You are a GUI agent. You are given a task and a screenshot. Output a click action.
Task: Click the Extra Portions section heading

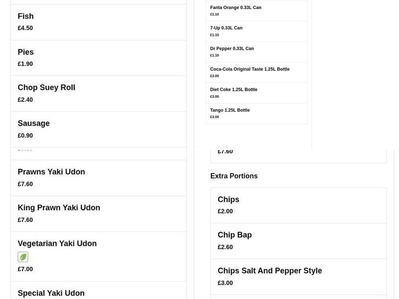(x=234, y=176)
